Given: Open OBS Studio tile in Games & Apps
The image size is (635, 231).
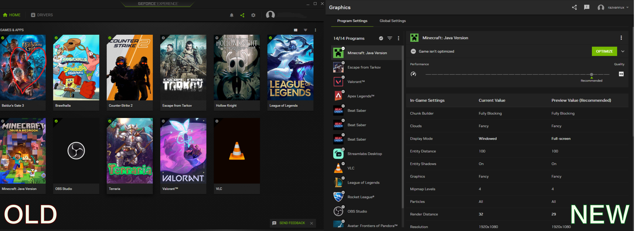Looking at the screenshot, I should point(76,156).
